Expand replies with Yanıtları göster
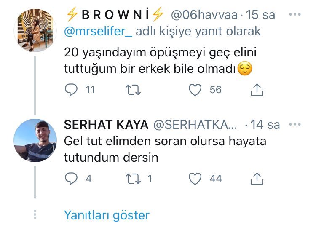The image size is (316, 230). click(107, 216)
